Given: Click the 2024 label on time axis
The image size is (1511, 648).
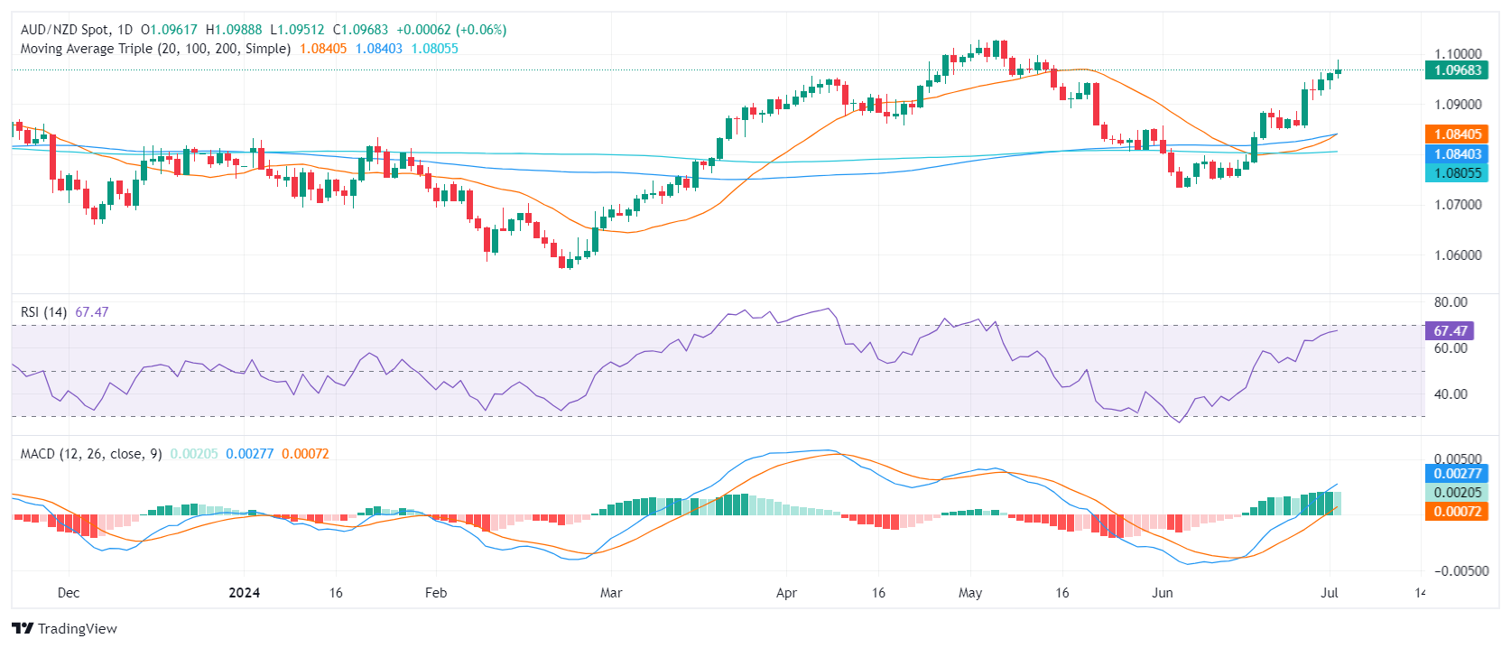Looking at the screenshot, I should tap(244, 593).
